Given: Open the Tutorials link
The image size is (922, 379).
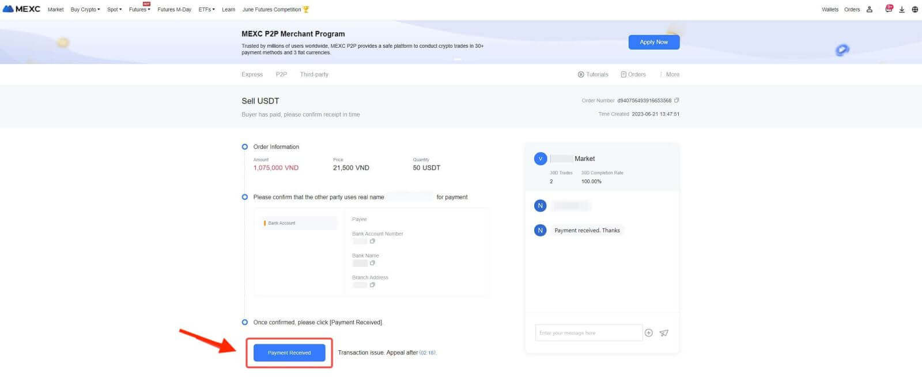Looking at the screenshot, I should coord(593,74).
